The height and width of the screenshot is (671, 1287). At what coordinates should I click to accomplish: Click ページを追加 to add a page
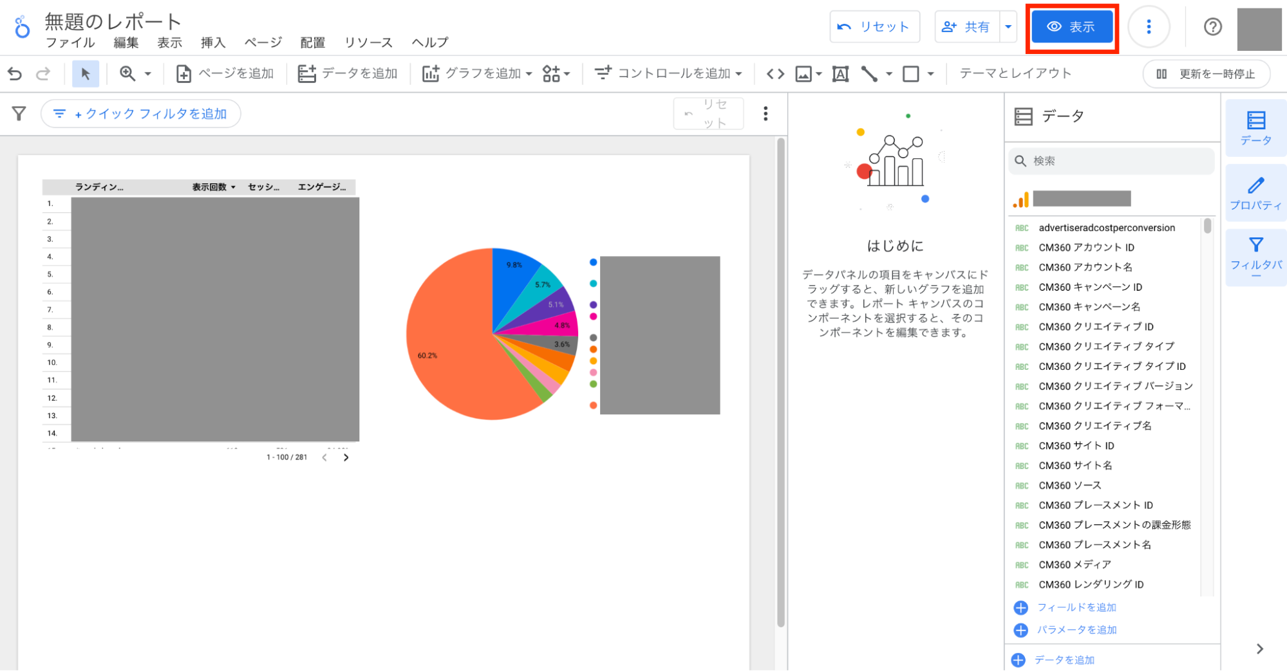(x=225, y=74)
